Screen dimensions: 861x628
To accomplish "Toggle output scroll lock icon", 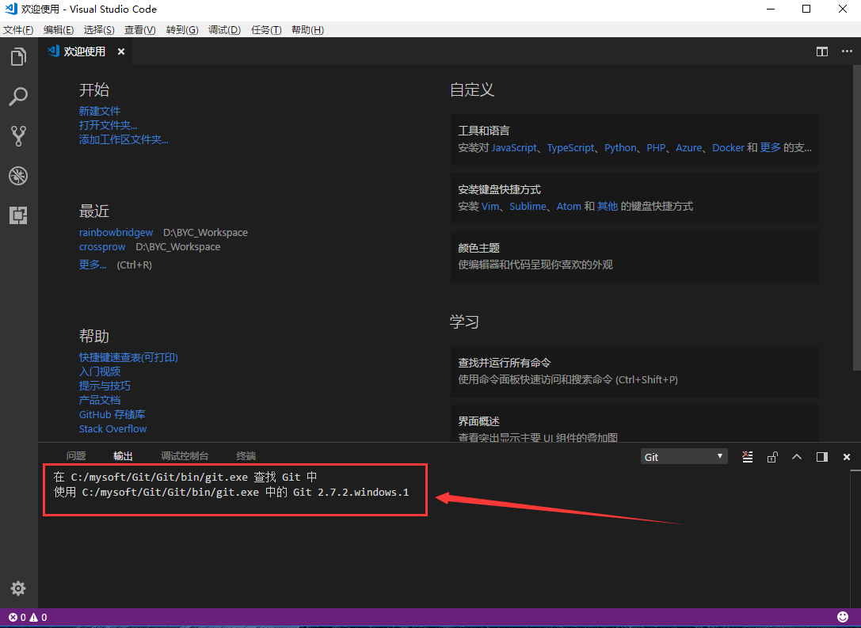I will [x=772, y=457].
